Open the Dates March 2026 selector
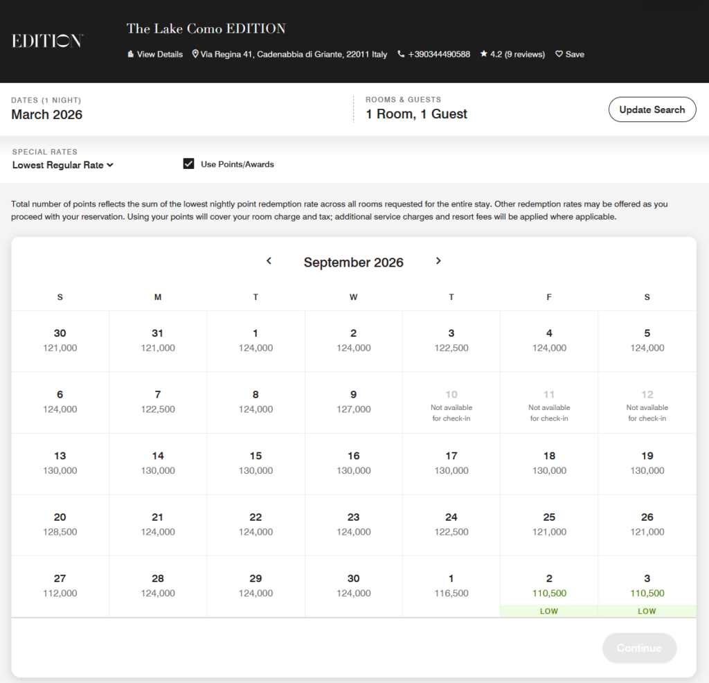Viewport: 709px width, 683px height. [x=47, y=114]
